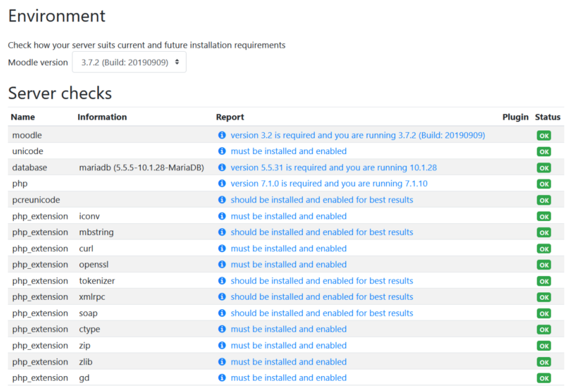The width and height of the screenshot is (572, 388).
Task: Open the soap report link
Action: pos(322,313)
